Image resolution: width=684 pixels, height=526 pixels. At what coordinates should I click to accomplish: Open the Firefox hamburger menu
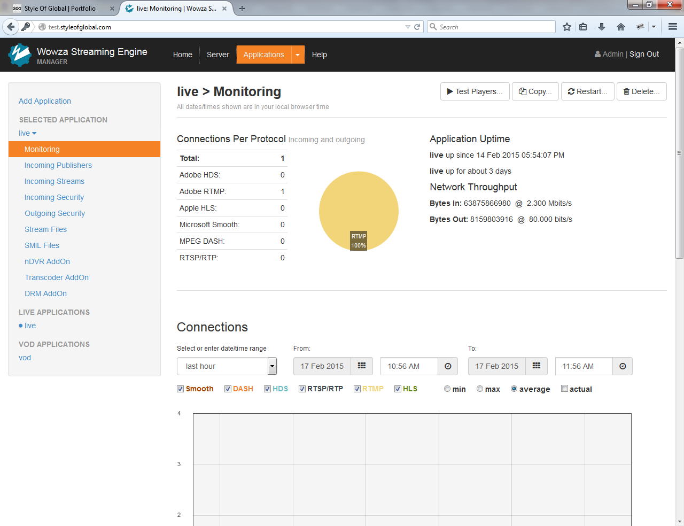click(x=673, y=27)
